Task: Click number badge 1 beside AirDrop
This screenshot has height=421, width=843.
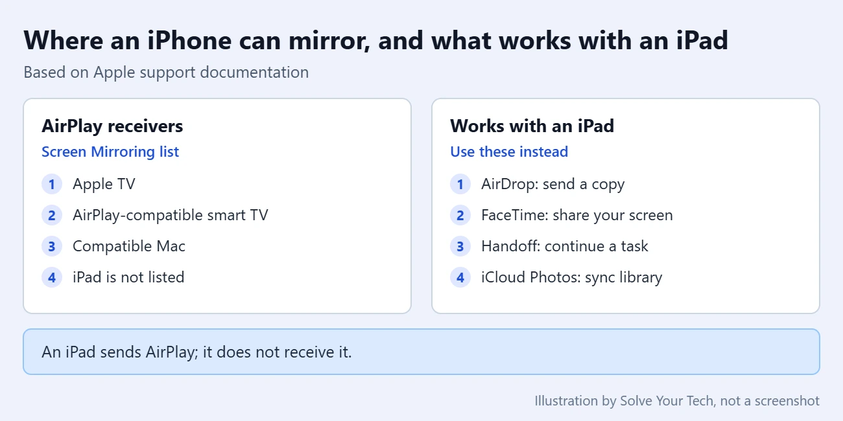Action: (460, 184)
